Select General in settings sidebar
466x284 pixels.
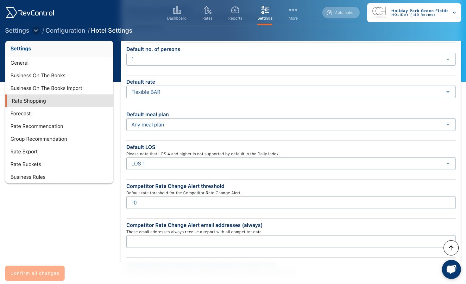pyautogui.click(x=59, y=63)
